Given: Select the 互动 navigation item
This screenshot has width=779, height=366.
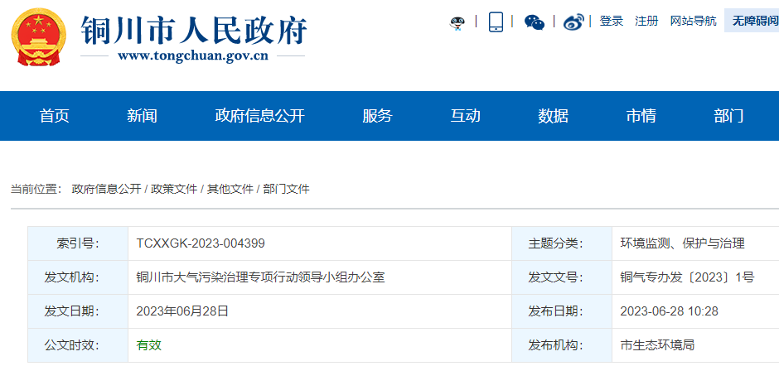Looking at the screenshot, I should (x=465, y=116).
